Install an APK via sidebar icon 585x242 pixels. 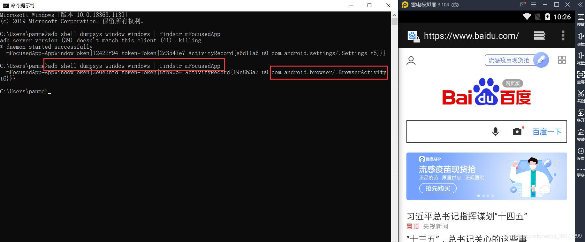point(581,134)
